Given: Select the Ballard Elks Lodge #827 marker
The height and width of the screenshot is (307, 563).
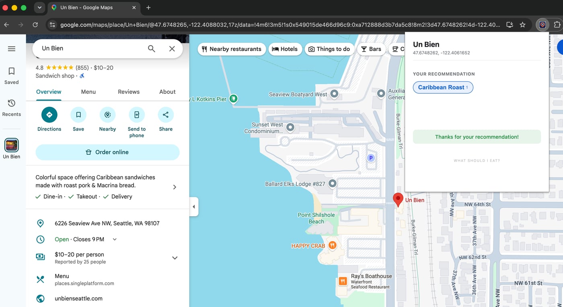Looking at the screenshot, I should pyautogui.click(x=332, y=184).
